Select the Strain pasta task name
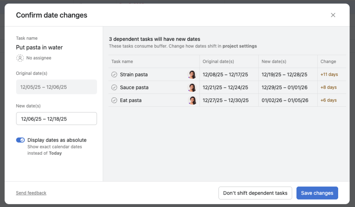 pyautogui.click(x=134, y=74)
